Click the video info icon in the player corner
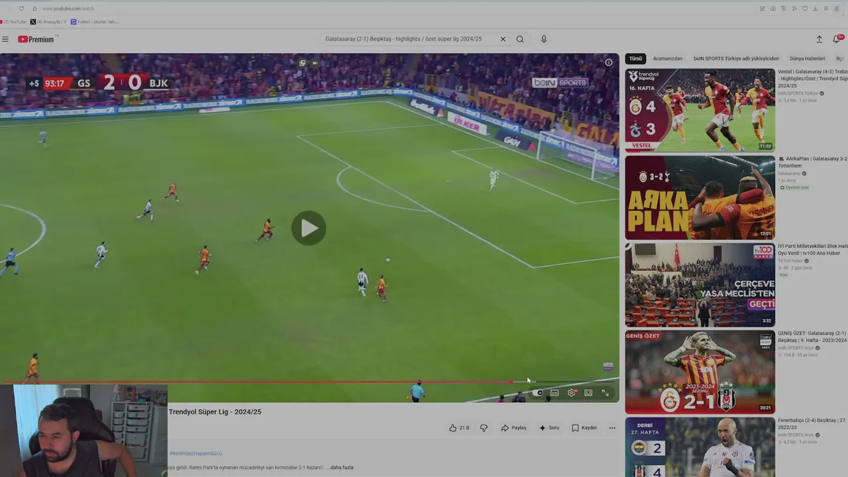Image resolution: width=848 pixels, height=477 pixels. click(x=609, y=62)
